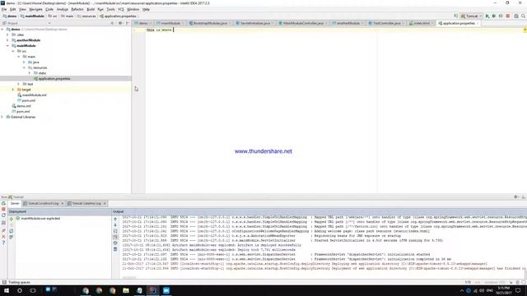Expand External Libraries node
The width and height of the screenshot is (527, 296).
coord(2,117)
